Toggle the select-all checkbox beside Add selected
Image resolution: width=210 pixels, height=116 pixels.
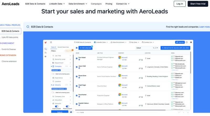pos(77,48)
